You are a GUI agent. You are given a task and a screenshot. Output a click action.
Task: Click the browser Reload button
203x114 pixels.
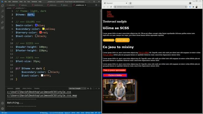[111, 7]
